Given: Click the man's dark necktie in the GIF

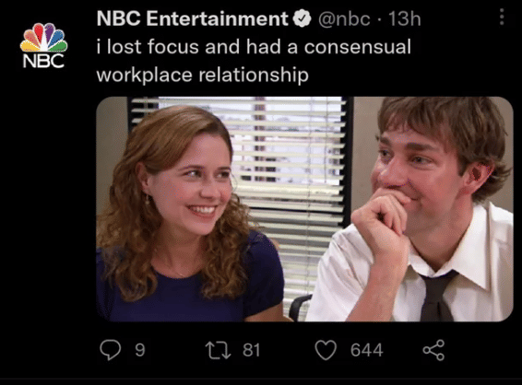Looking at the screenshot, I should [x=436, y=296].
